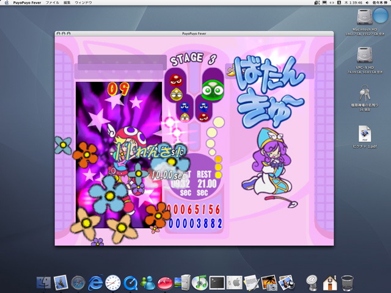391x293 pixels.
Task: Click the red score 00065156
Action: pyautogui.click(x=194, y=209)
